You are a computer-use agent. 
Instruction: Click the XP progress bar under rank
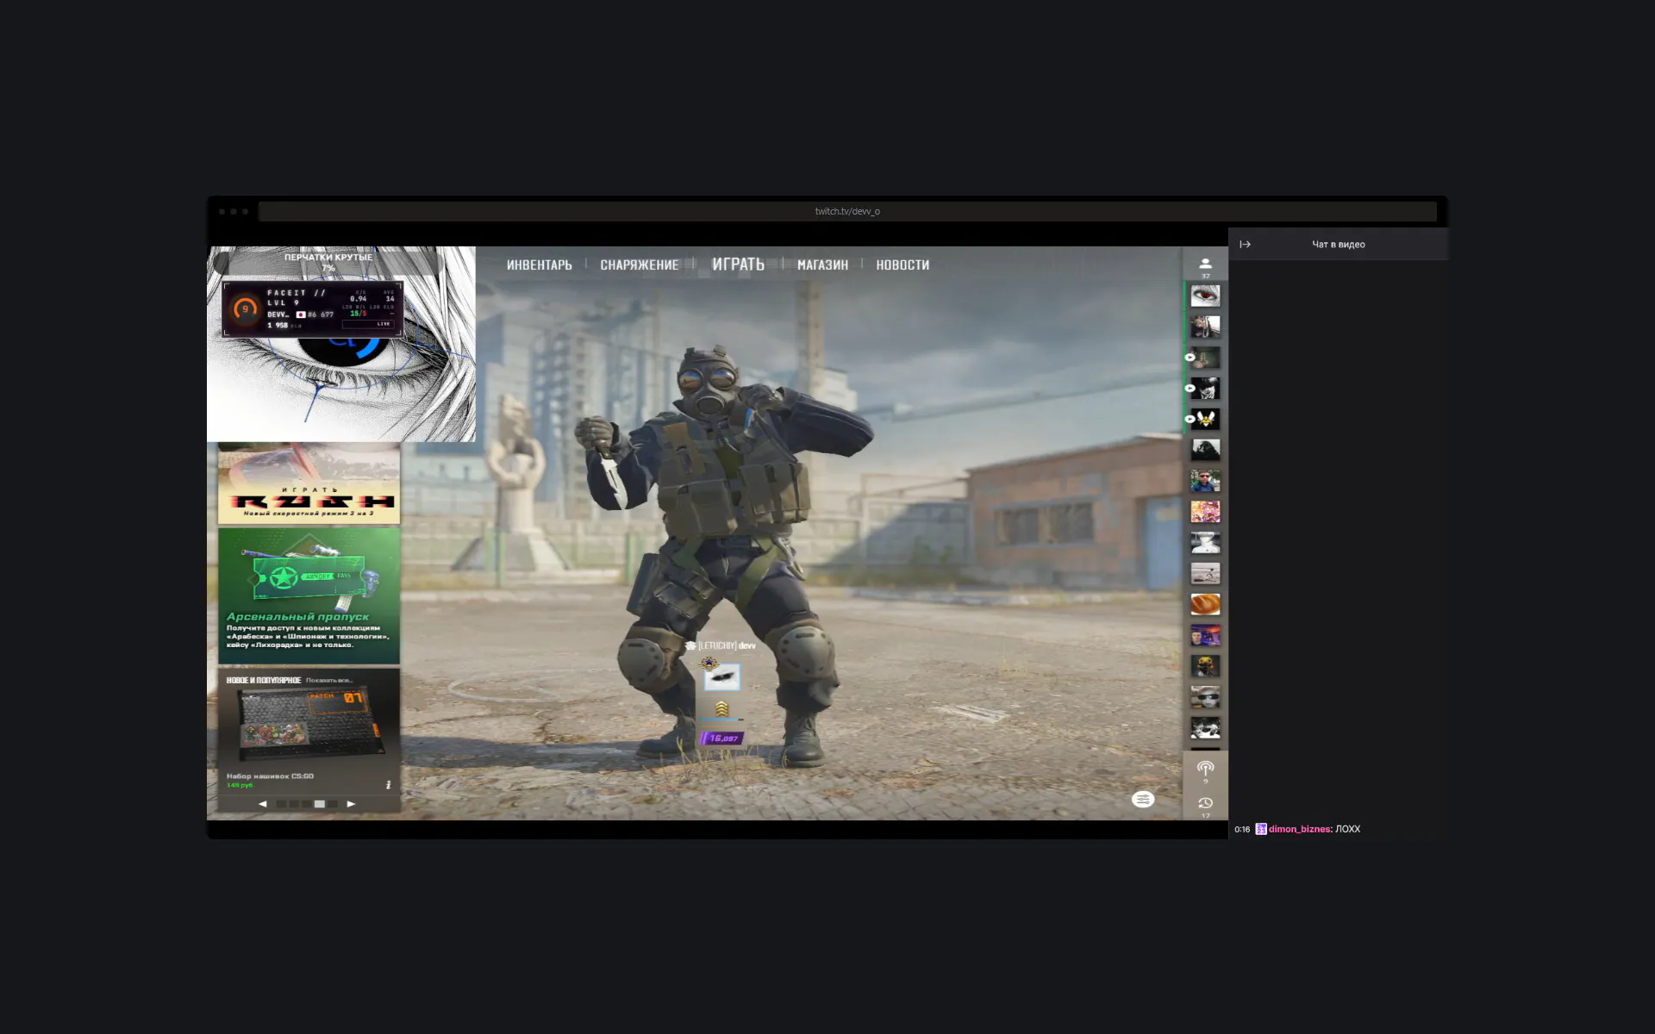721,720
